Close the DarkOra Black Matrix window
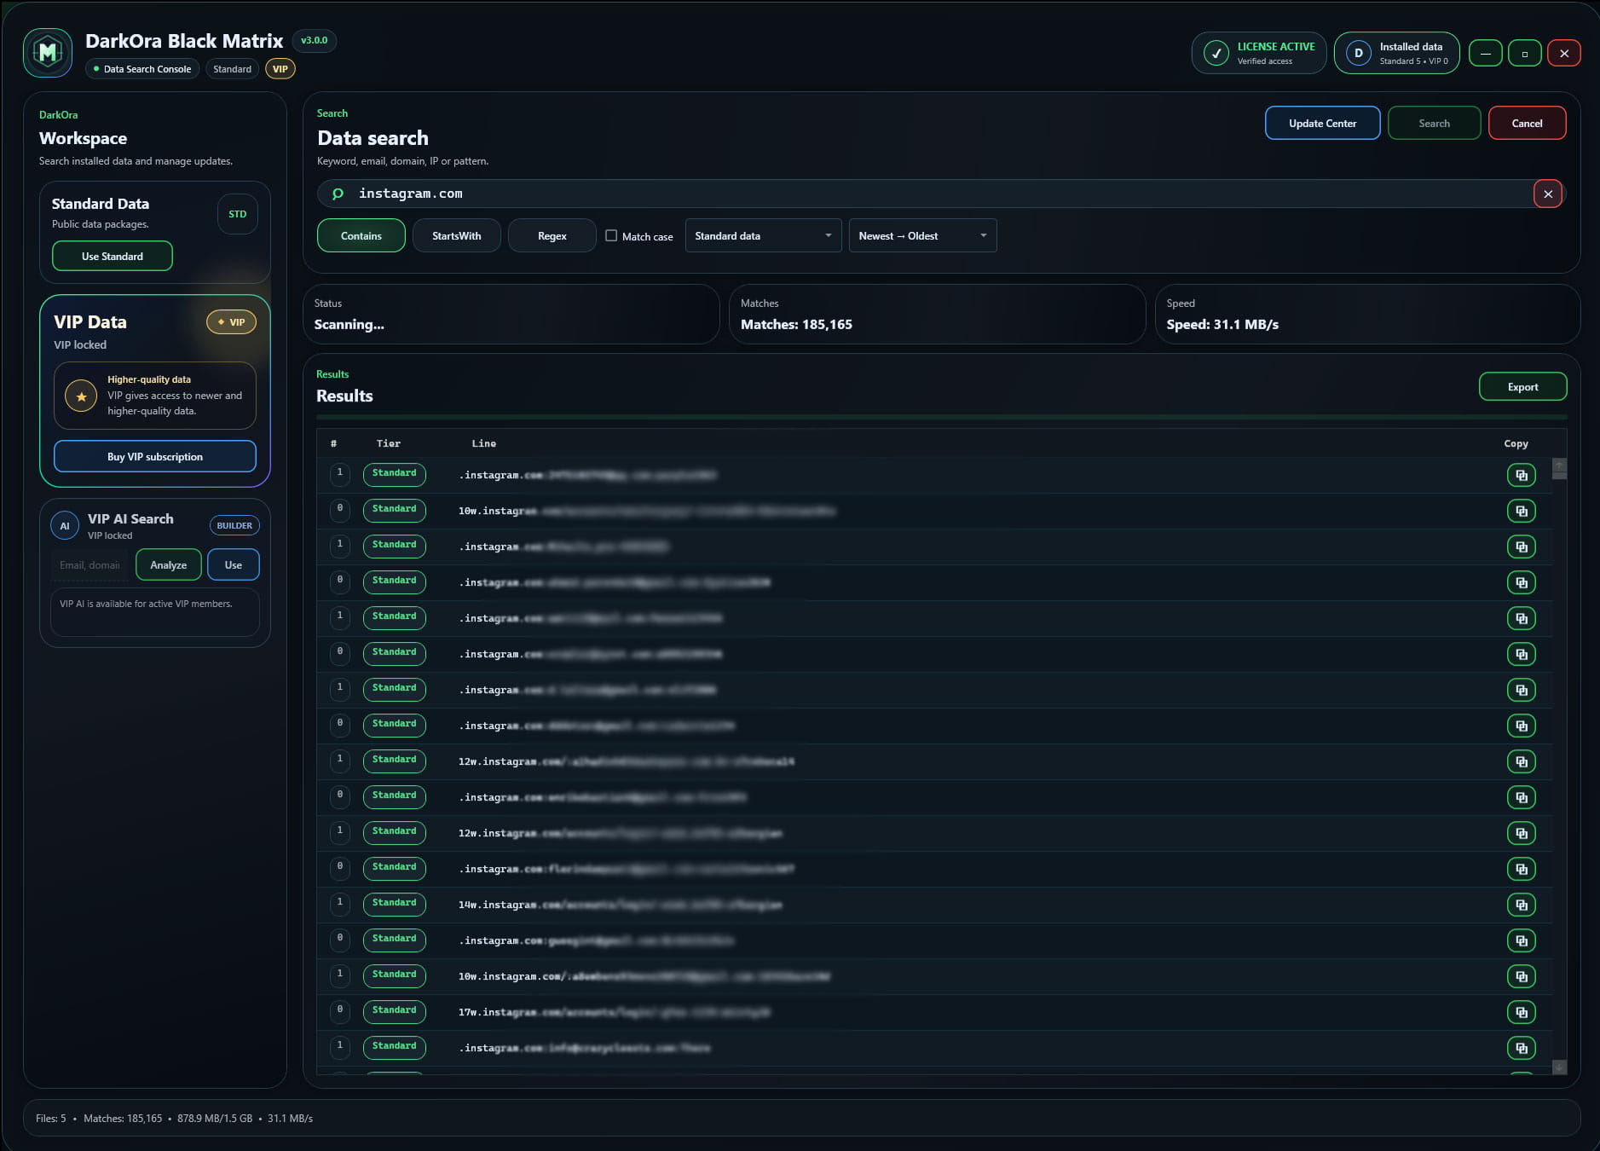The image size is (1600, 1151). pos(1564,53)
